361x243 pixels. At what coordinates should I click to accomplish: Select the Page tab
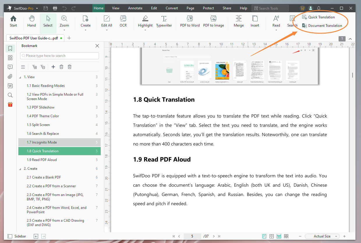(190, 8)
